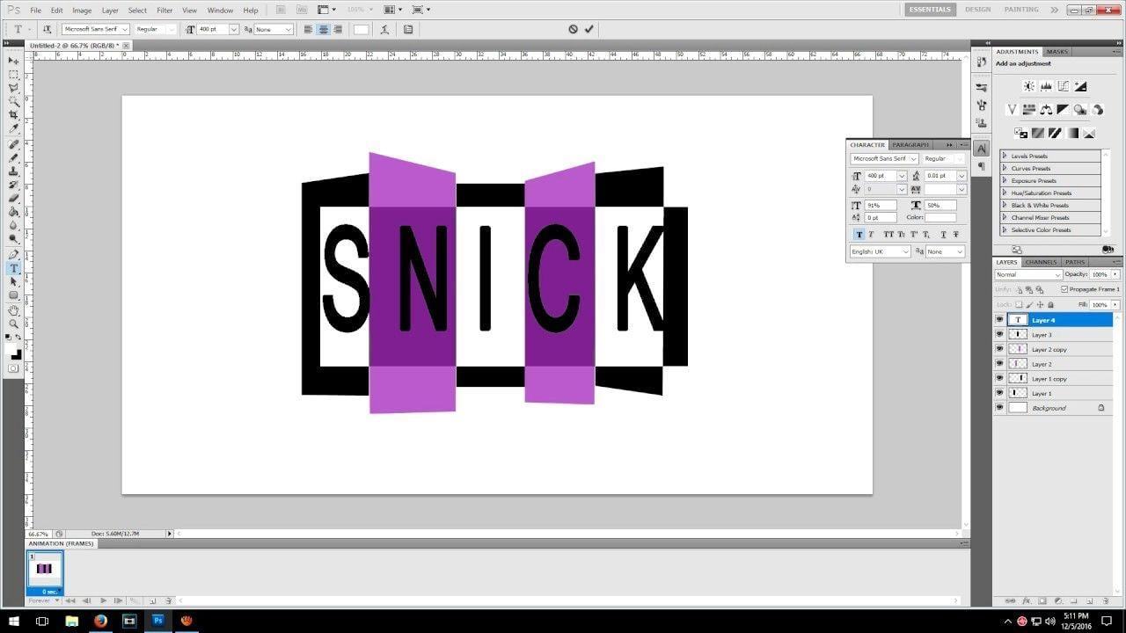Hide Layer 2 copy visibility eye
The image size is (1126, 633).
tap(999, 349)
